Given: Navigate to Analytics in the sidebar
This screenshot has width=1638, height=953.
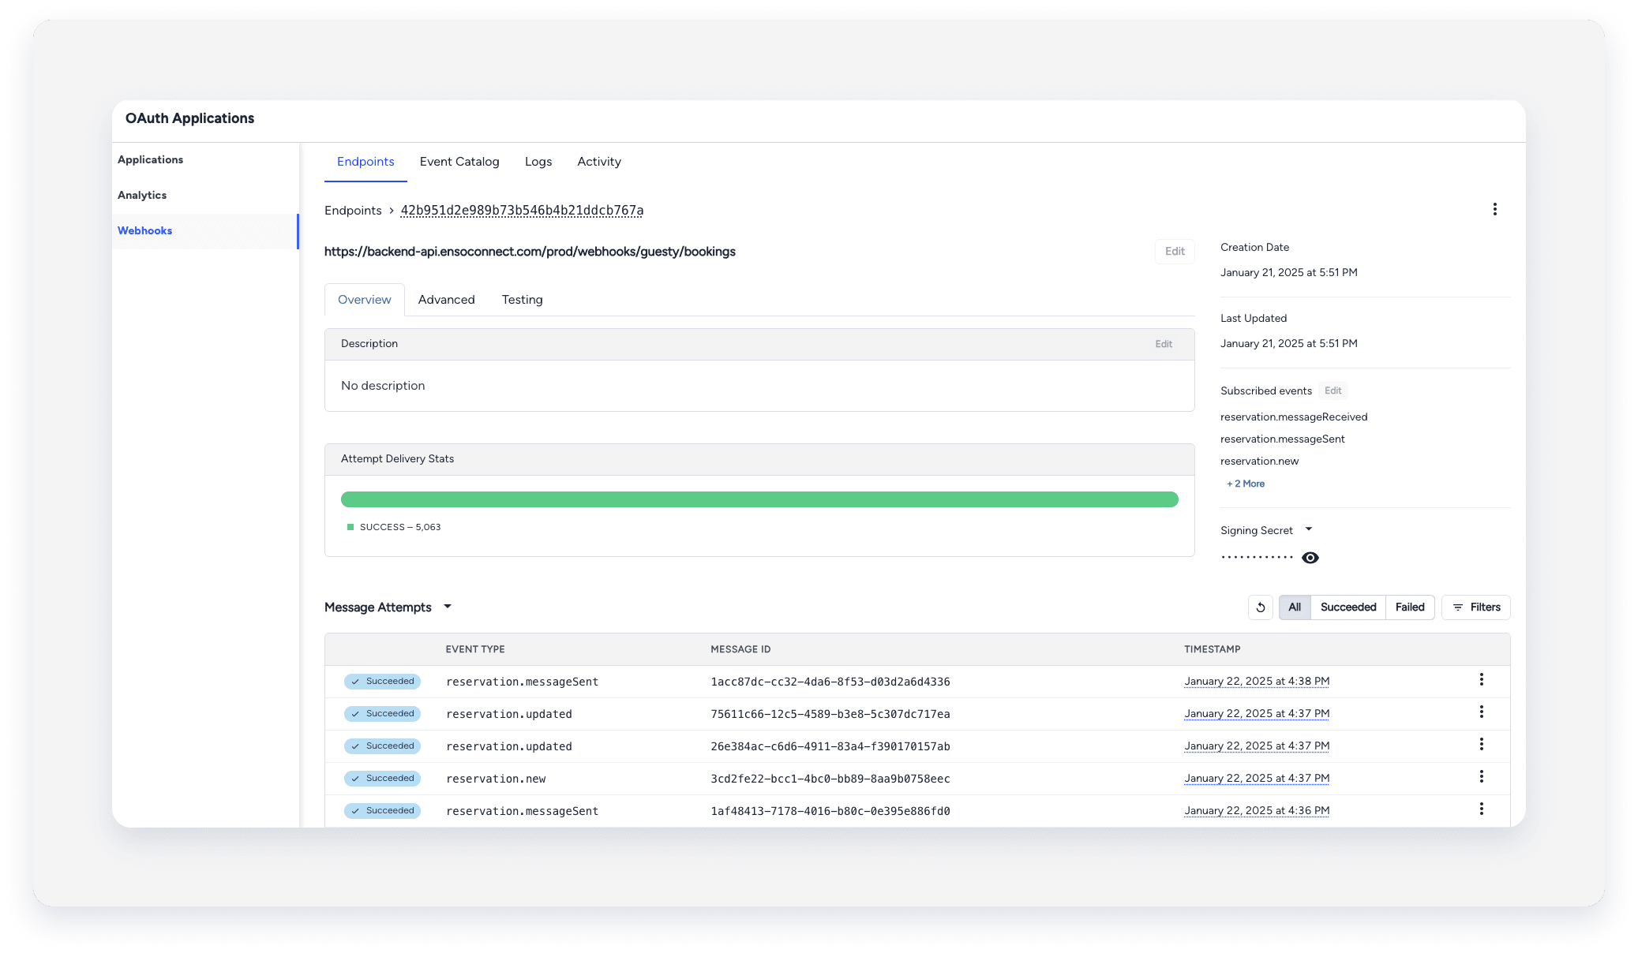Looking at the screenshot, I should point(142,195).
